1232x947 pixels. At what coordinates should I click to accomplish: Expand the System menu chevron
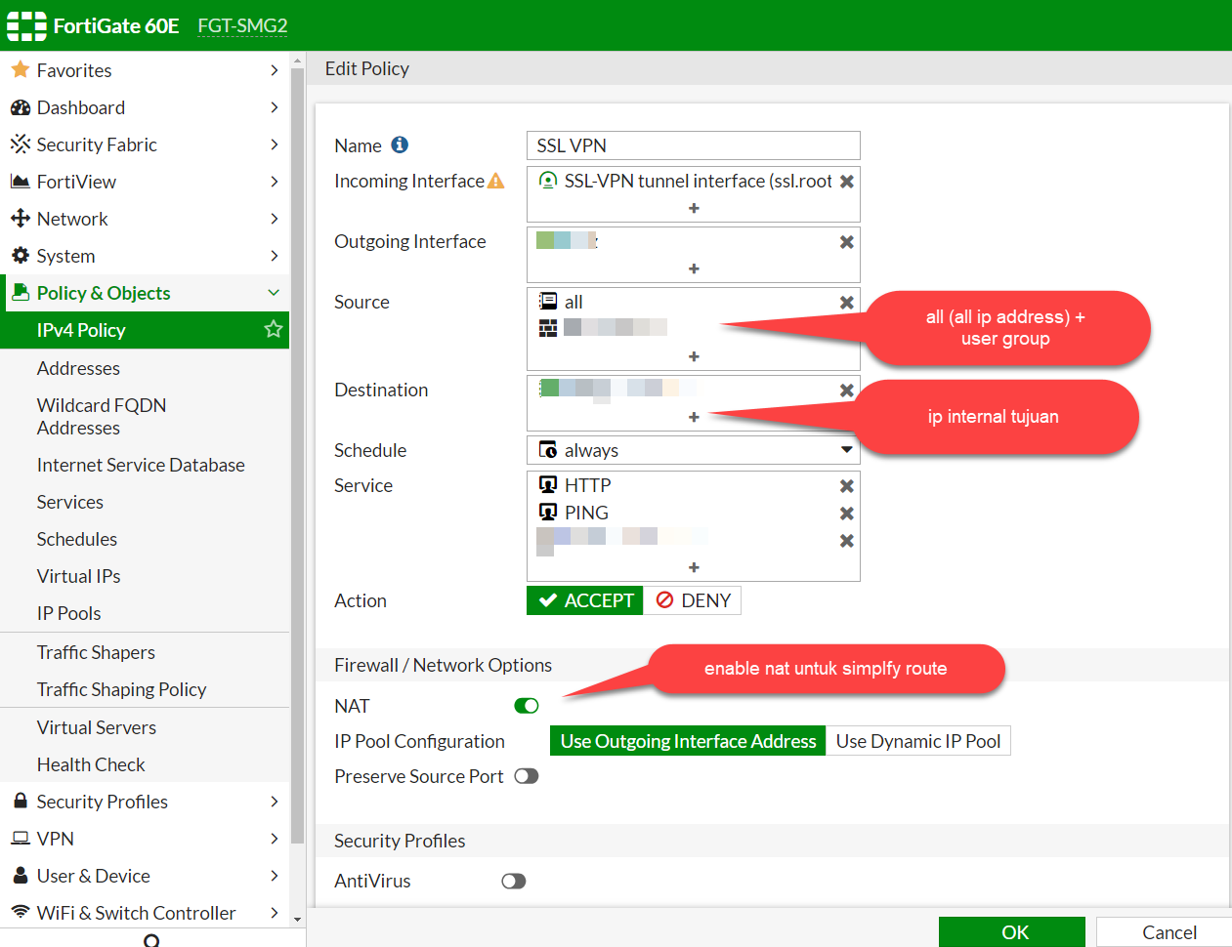(274, 256)
